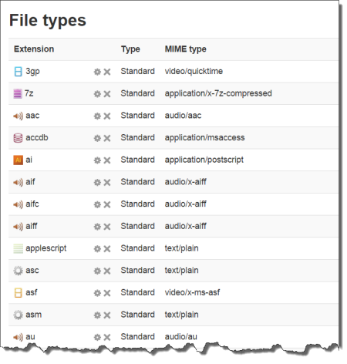Click the Extension column header
347x364 pixels.
click(34, 49)
